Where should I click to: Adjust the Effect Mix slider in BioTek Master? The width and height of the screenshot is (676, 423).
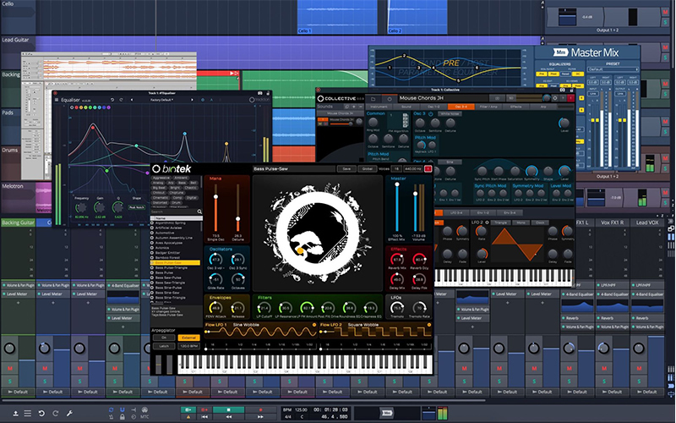point(397,207)
